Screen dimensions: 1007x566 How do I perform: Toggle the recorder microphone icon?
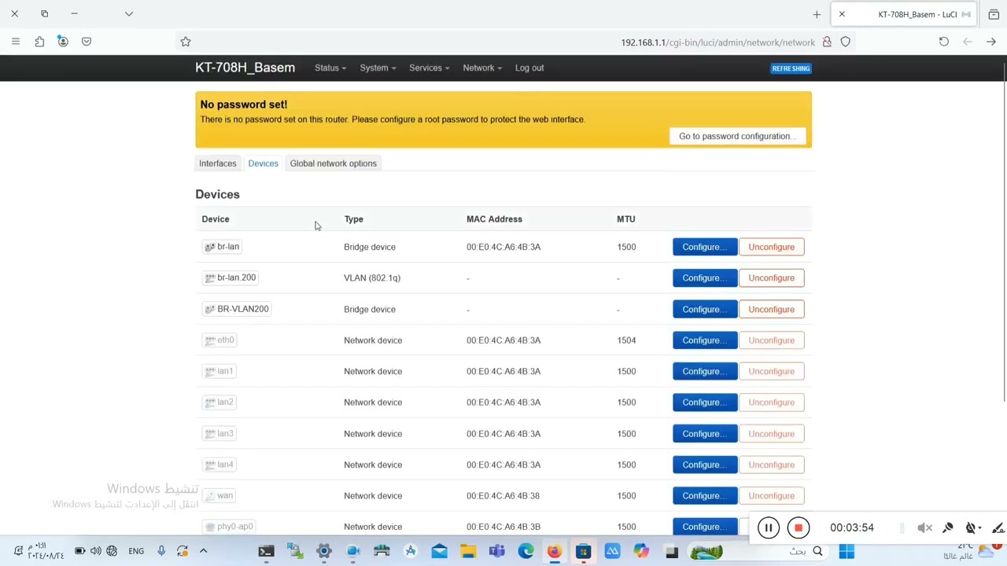coord(948,528)
